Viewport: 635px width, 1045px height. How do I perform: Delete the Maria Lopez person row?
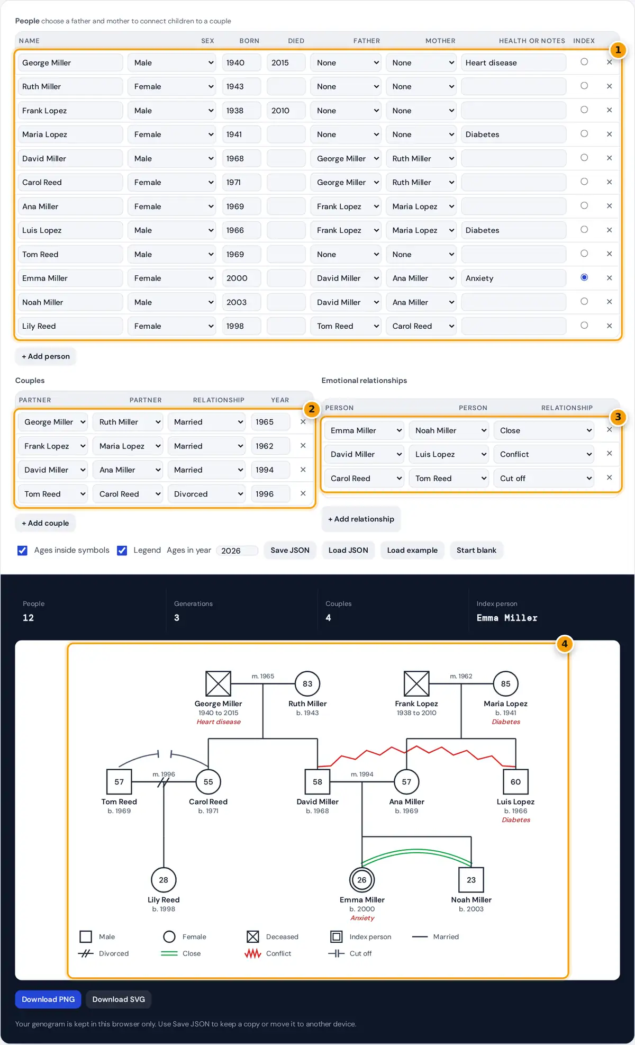609,134
